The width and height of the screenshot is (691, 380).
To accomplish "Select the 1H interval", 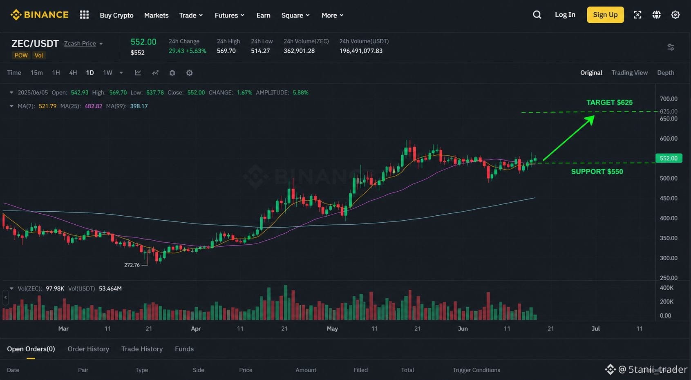I will click(x=56, y=73).
